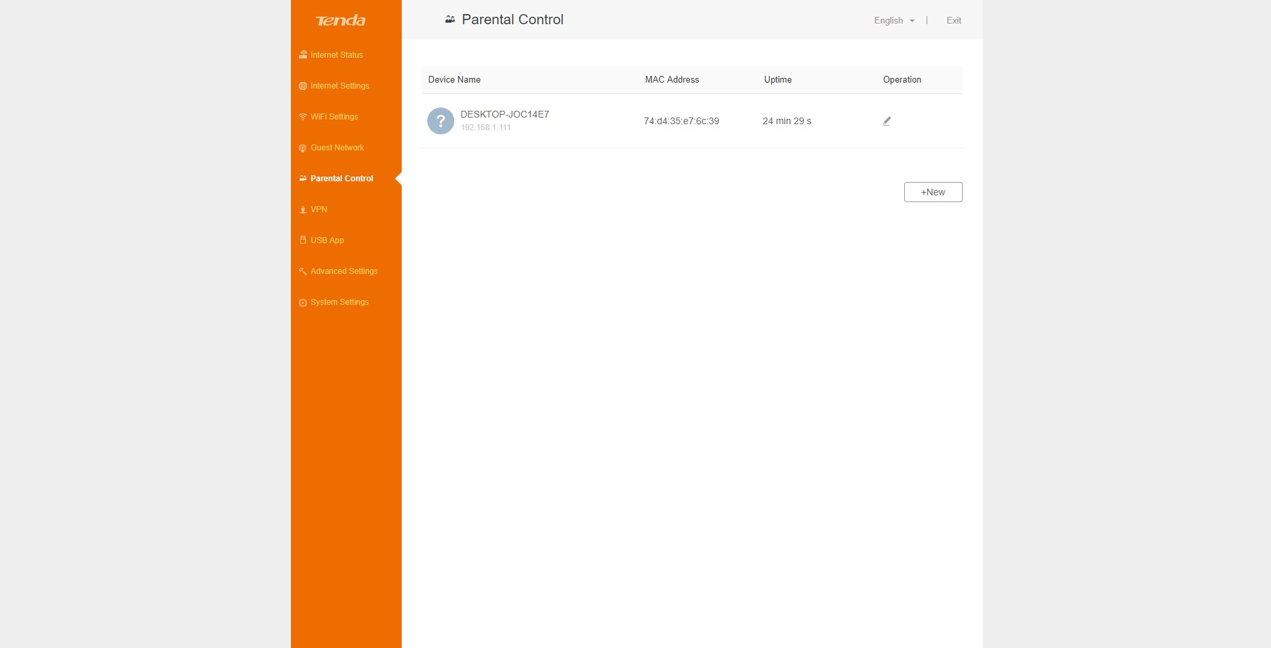
Task: Click the Internet Status sidebar icon
Action: click(x=303, y=55)
